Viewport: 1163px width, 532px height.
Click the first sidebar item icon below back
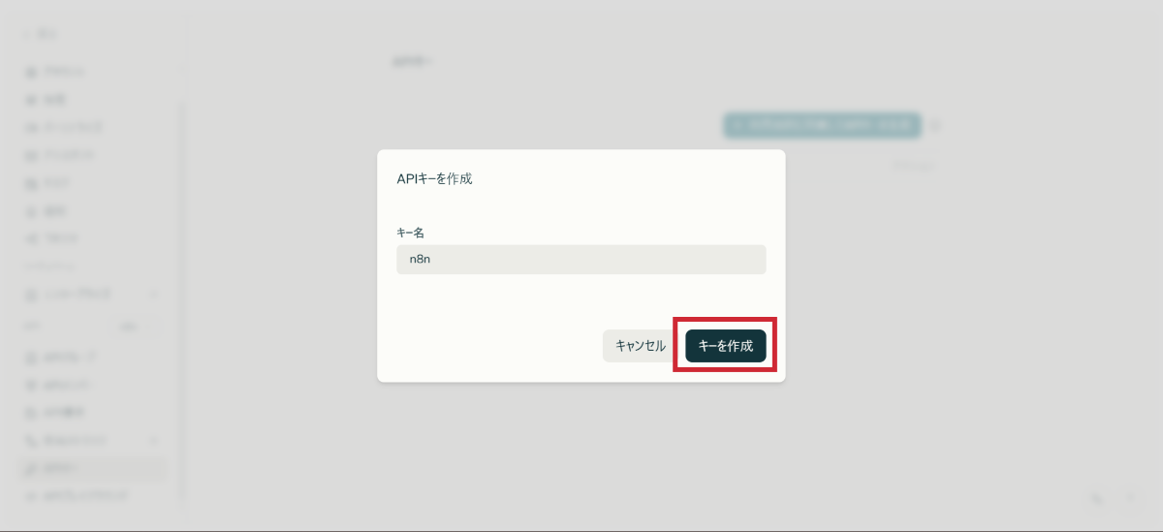pyautogui.click(x=30, y=72)
